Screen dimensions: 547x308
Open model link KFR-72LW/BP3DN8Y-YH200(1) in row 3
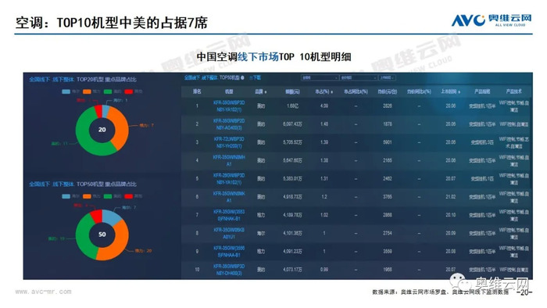[x=229, y=142]
